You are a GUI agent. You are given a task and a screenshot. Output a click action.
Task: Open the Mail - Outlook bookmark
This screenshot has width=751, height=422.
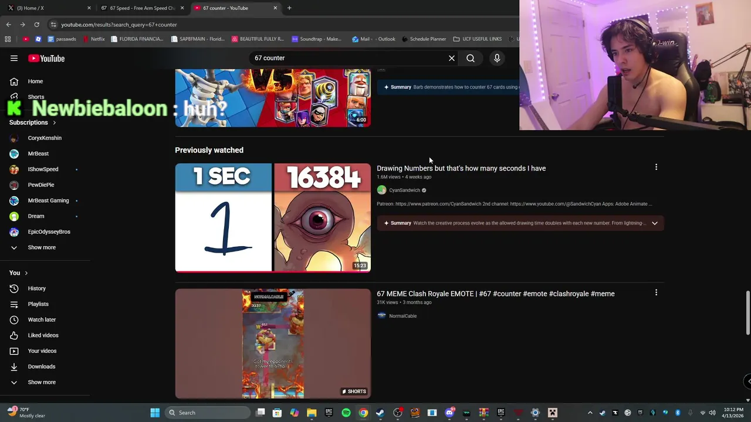click(374, 39)
